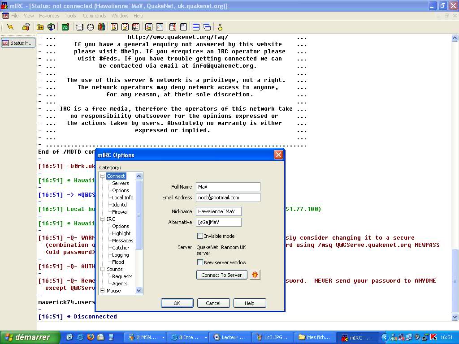This screenshot has height=344, width=459.
Task: Click the lightning bolt Connect toolbar icon
Action: 10,27
